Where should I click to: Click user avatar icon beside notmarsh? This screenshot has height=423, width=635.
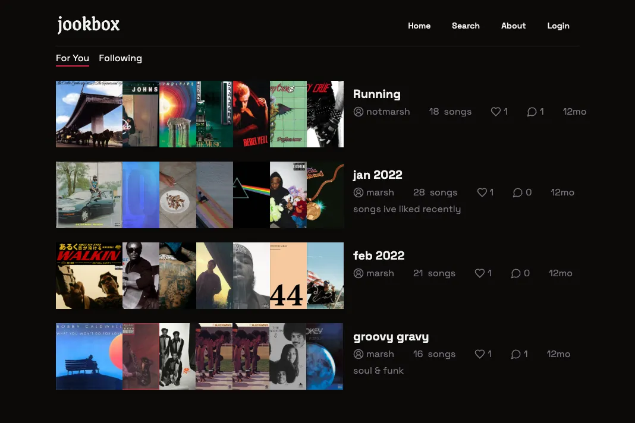(x=359, y=112)
